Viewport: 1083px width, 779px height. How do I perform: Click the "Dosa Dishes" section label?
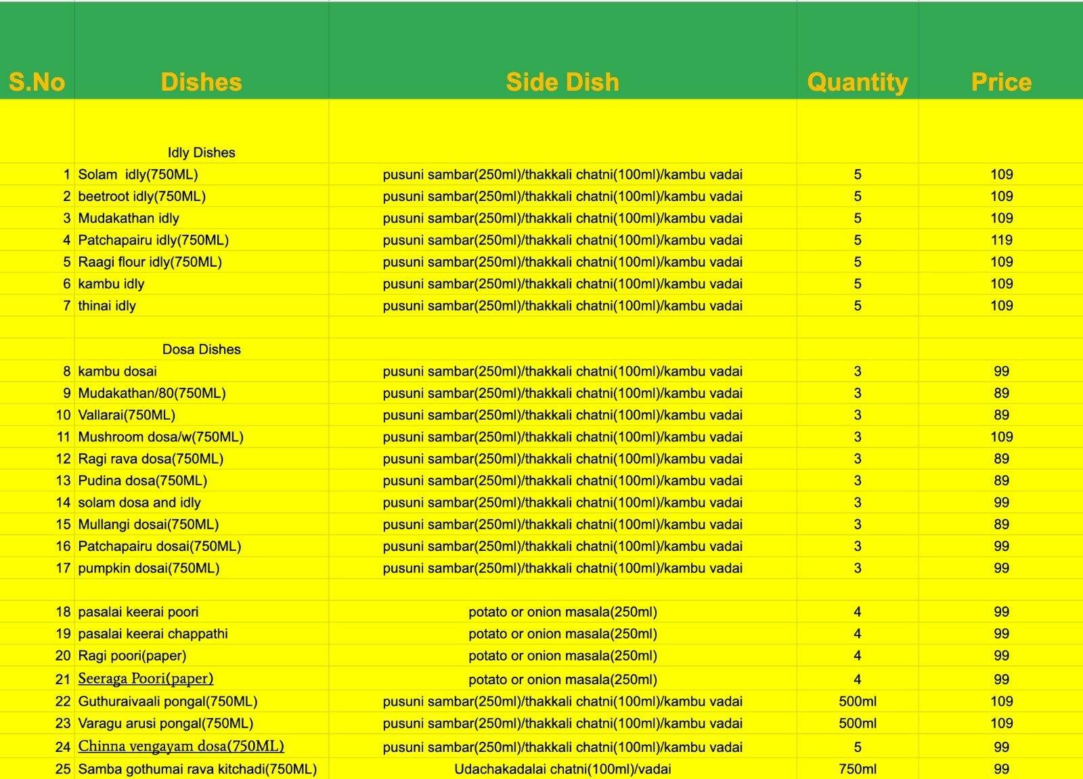tap(202, 349)
